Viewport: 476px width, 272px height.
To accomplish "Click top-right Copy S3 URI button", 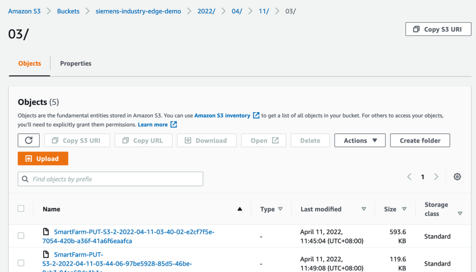I will click(439, 29).
